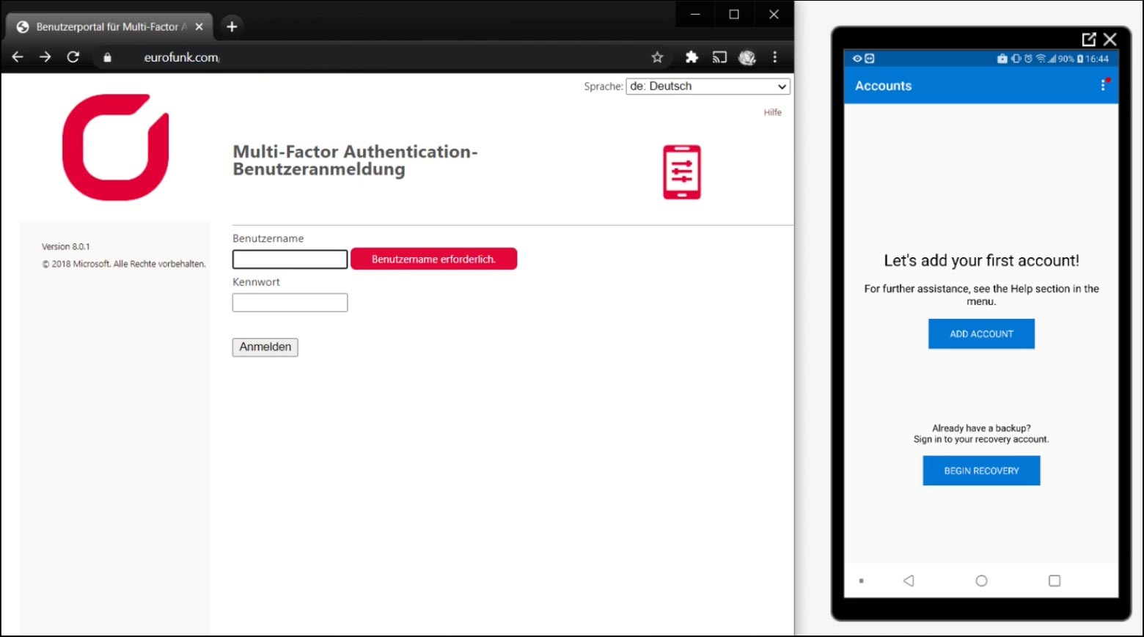Click the Multi-Factor Authentication heading
The image size is (1144, 637).
(x=355, y=161)
